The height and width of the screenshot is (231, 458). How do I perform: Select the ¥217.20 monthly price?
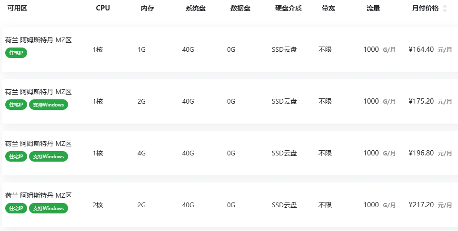tap(421, 205)
